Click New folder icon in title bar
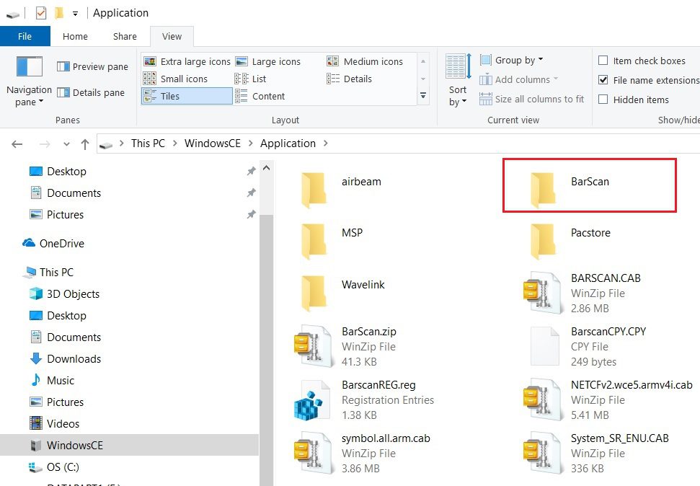Image resolution: width=700 pixels, height=486 pixels. click(59, 13)
